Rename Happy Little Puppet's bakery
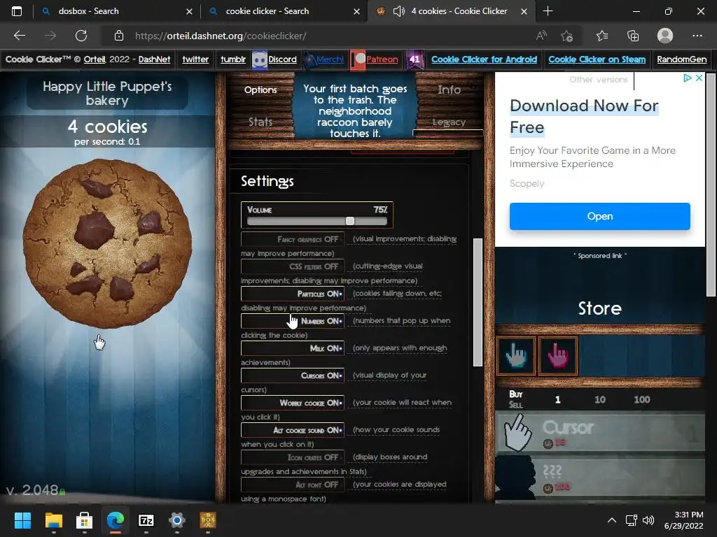 pos(107,93)
